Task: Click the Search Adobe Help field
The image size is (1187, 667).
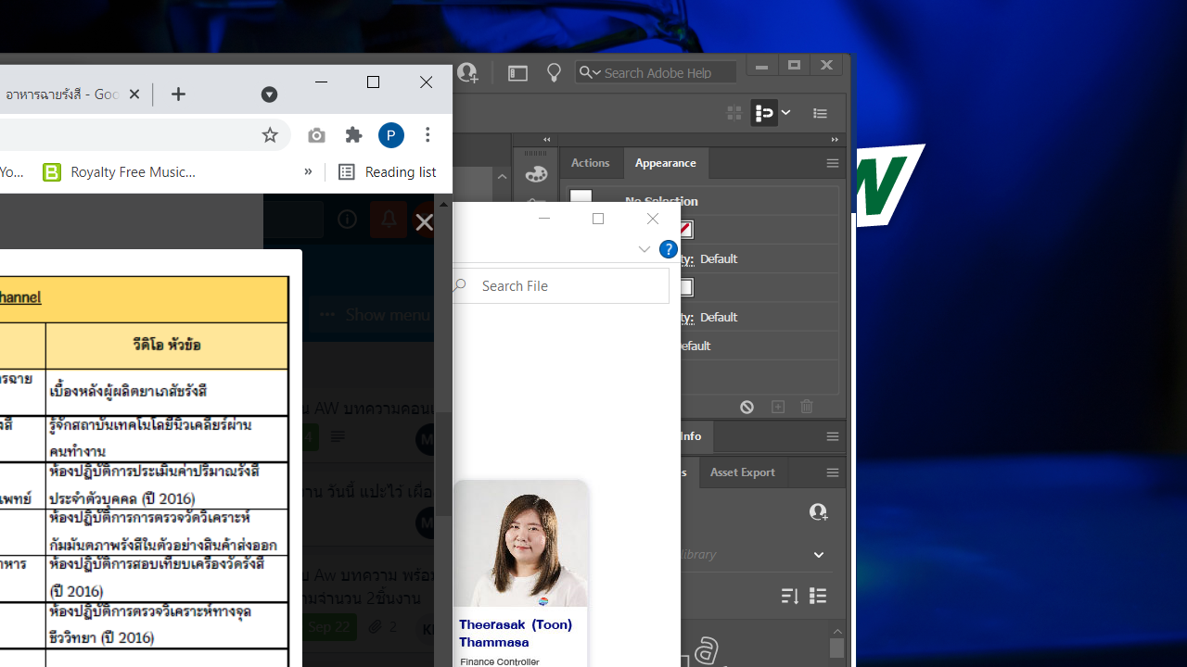Action: tap(656, 72)
